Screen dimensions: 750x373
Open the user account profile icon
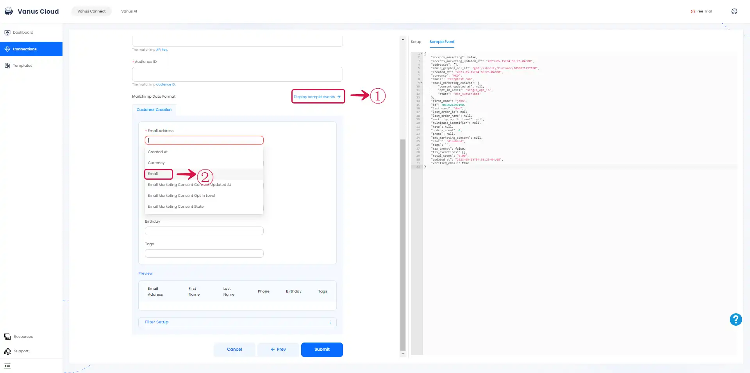(734, 11)
